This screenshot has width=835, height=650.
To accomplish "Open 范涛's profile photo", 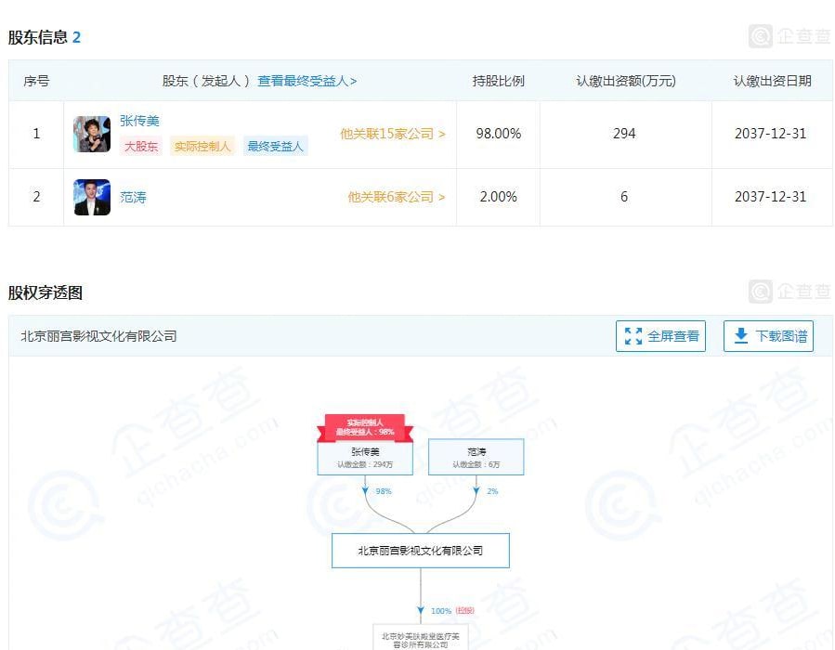I will pos(92,197).
